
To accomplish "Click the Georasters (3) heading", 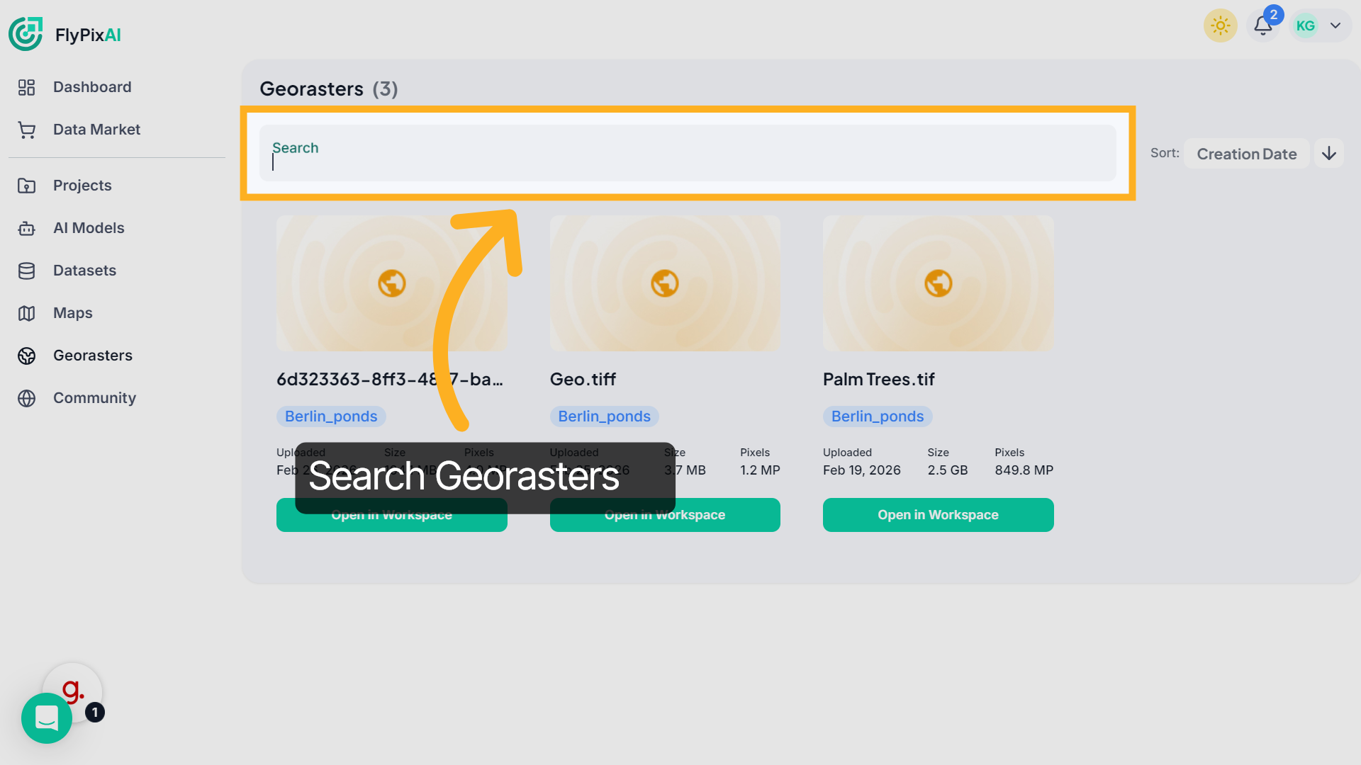I will pyautogui.click(x=329, y=89).
